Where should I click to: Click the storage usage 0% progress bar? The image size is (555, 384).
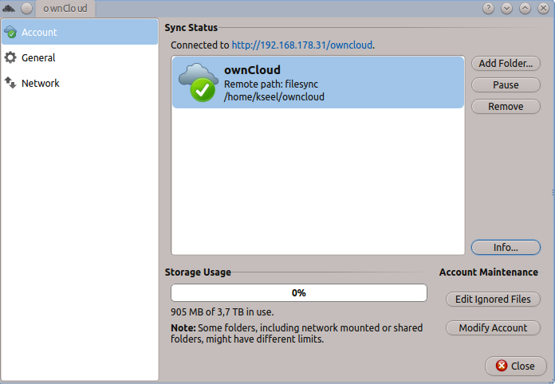(x=299, y=292)
